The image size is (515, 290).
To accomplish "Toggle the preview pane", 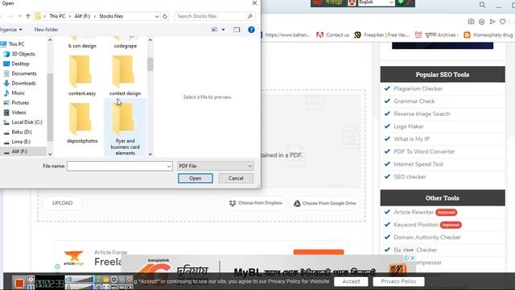I will [x=237, y=30].
